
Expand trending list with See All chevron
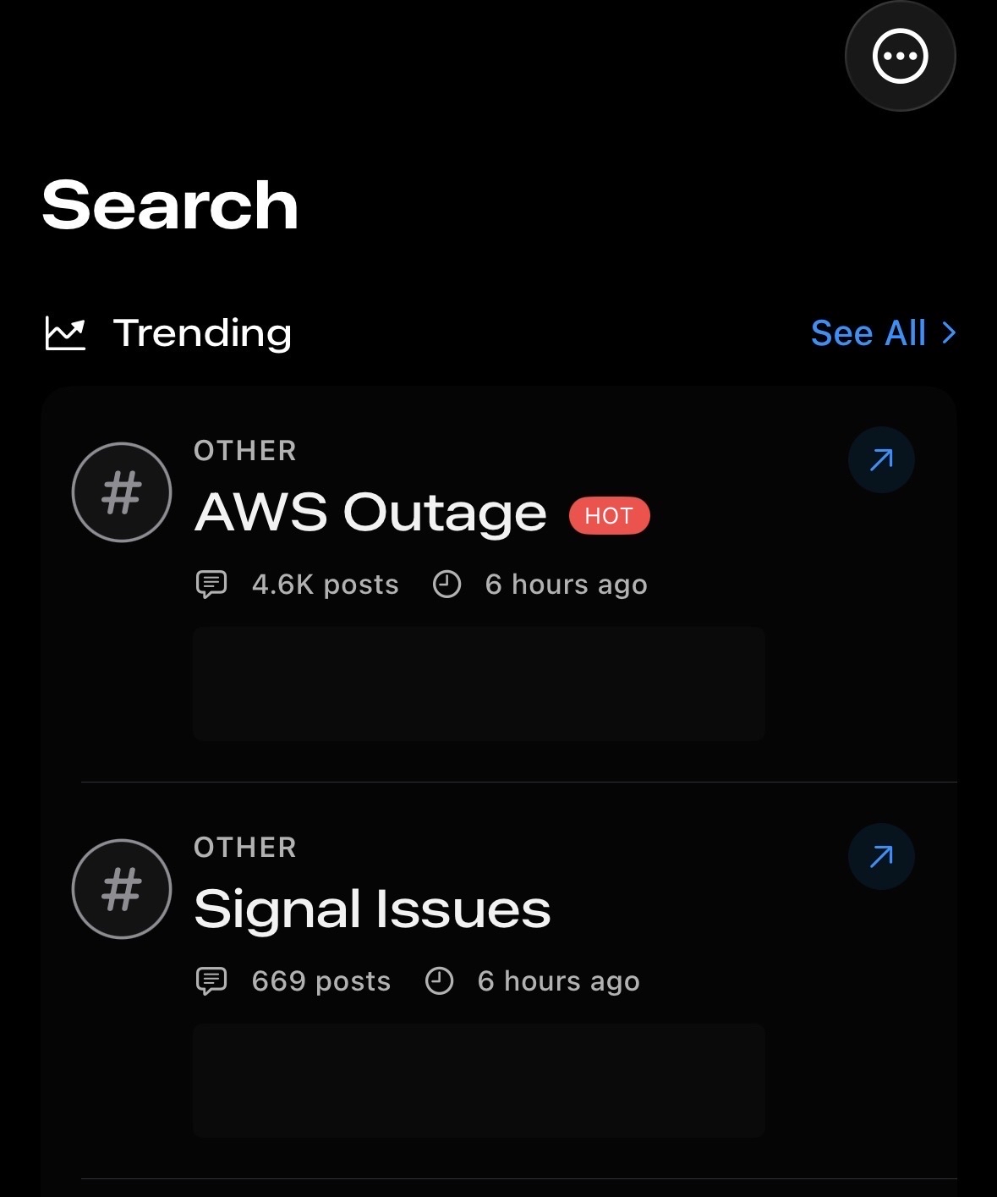[949, 333]
